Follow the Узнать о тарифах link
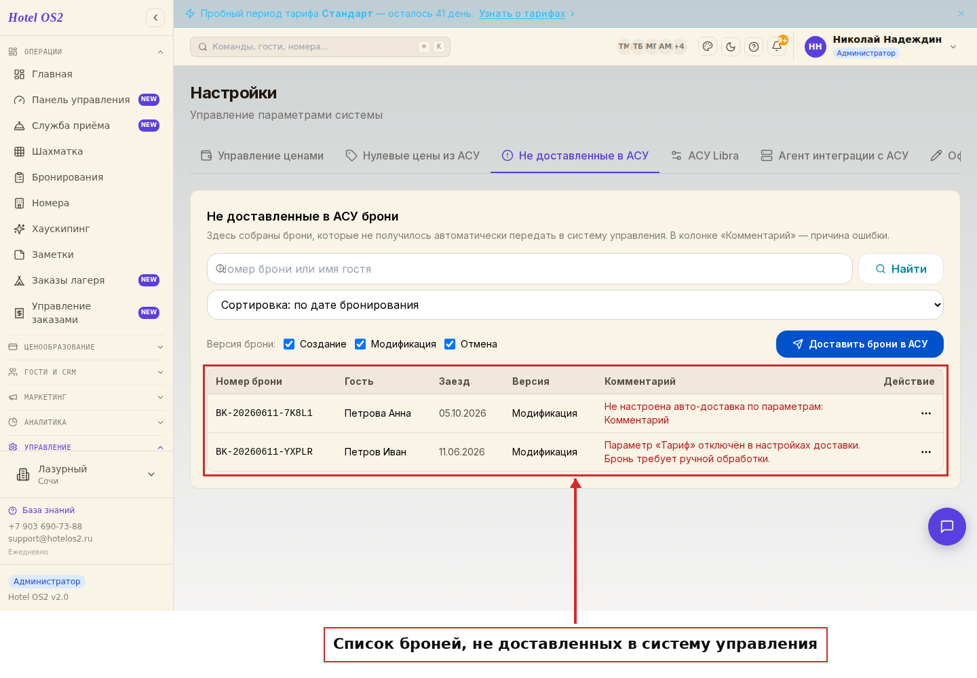This screenshot has height=678, width=977. click(x=522, y=14)
